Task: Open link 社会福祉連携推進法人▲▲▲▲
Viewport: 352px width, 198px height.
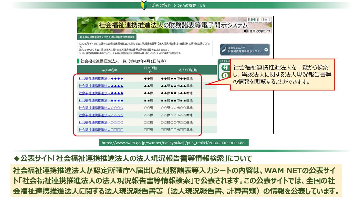Action: (101, 86)
